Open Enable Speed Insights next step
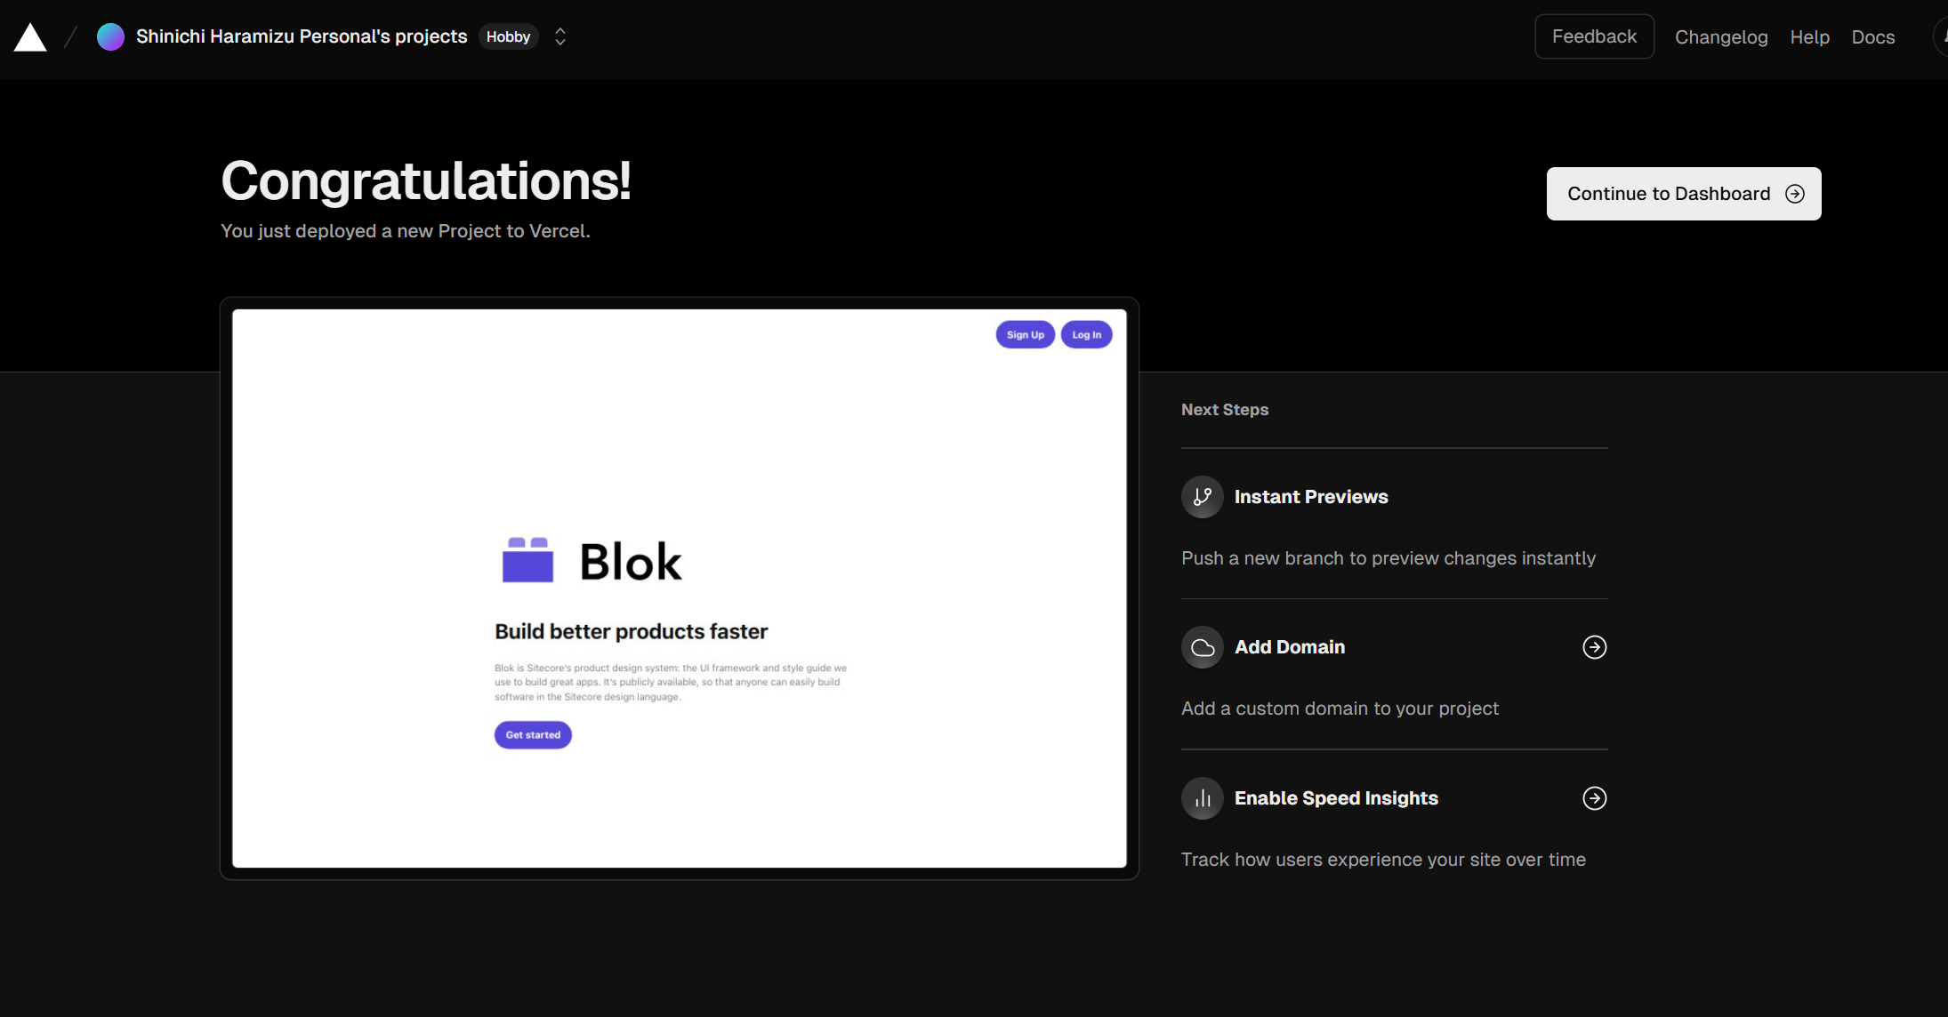 (1336, 798)
